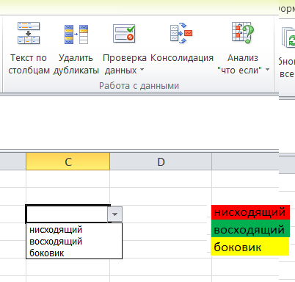
Task: Click the What-If Analysis question mark icon
Action: click(243, 32)
